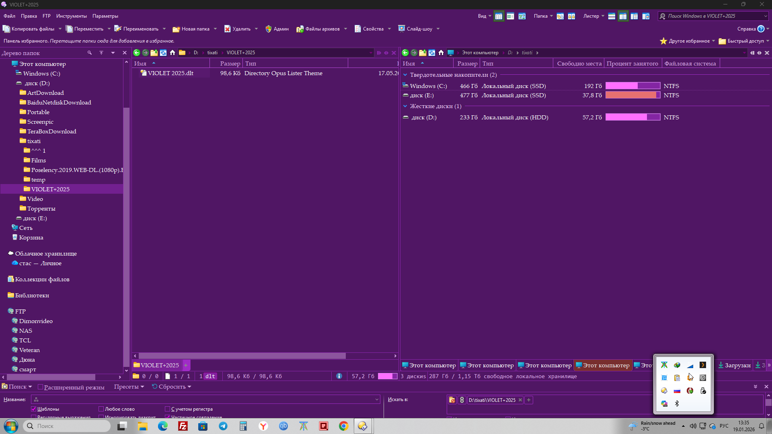This screenshot has width=772, height=434.
Task: Collapse the Твердотельные накопители group
Action: tap(405, 75)
